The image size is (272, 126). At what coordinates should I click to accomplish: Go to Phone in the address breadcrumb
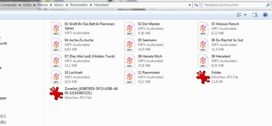(43, 5)
